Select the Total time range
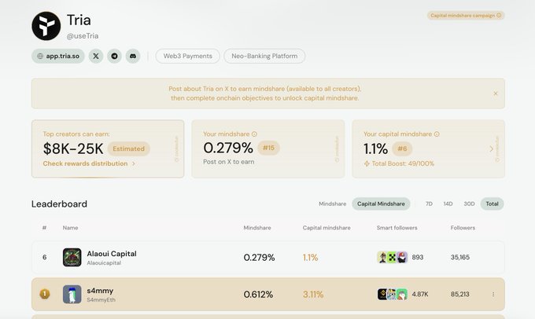 coord(492,203)
